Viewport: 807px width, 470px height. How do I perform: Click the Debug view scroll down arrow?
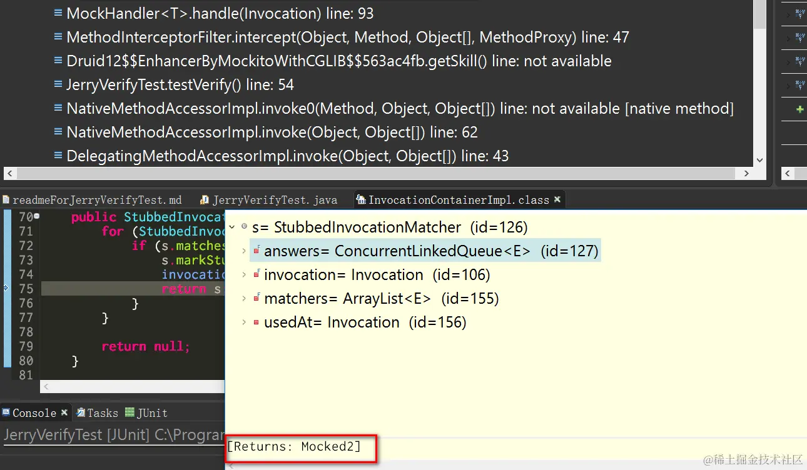click(759, 161)
